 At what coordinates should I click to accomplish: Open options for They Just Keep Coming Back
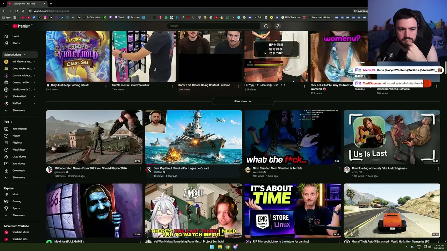click(106, 87)
